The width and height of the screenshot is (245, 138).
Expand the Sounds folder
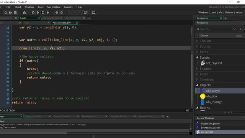pos(197,46)
